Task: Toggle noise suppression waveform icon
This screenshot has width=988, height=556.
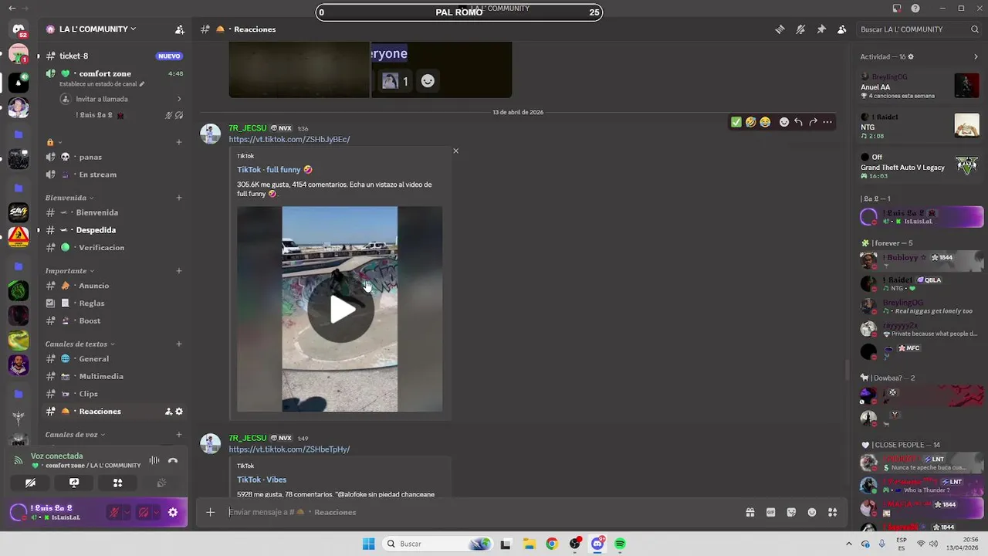Action: [154, 460]
